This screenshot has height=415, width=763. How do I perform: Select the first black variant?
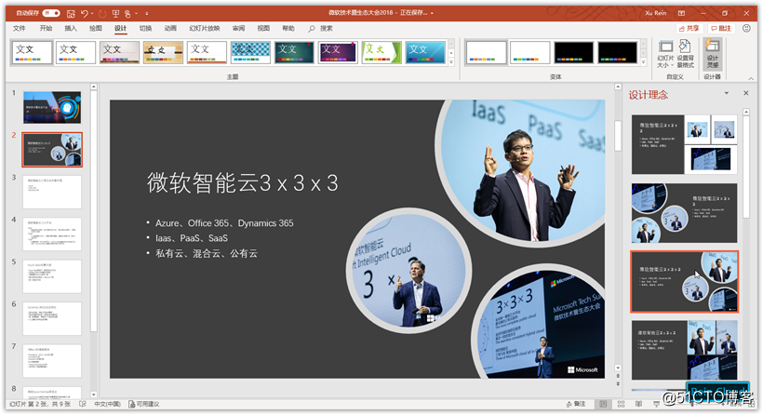point(574,52)
